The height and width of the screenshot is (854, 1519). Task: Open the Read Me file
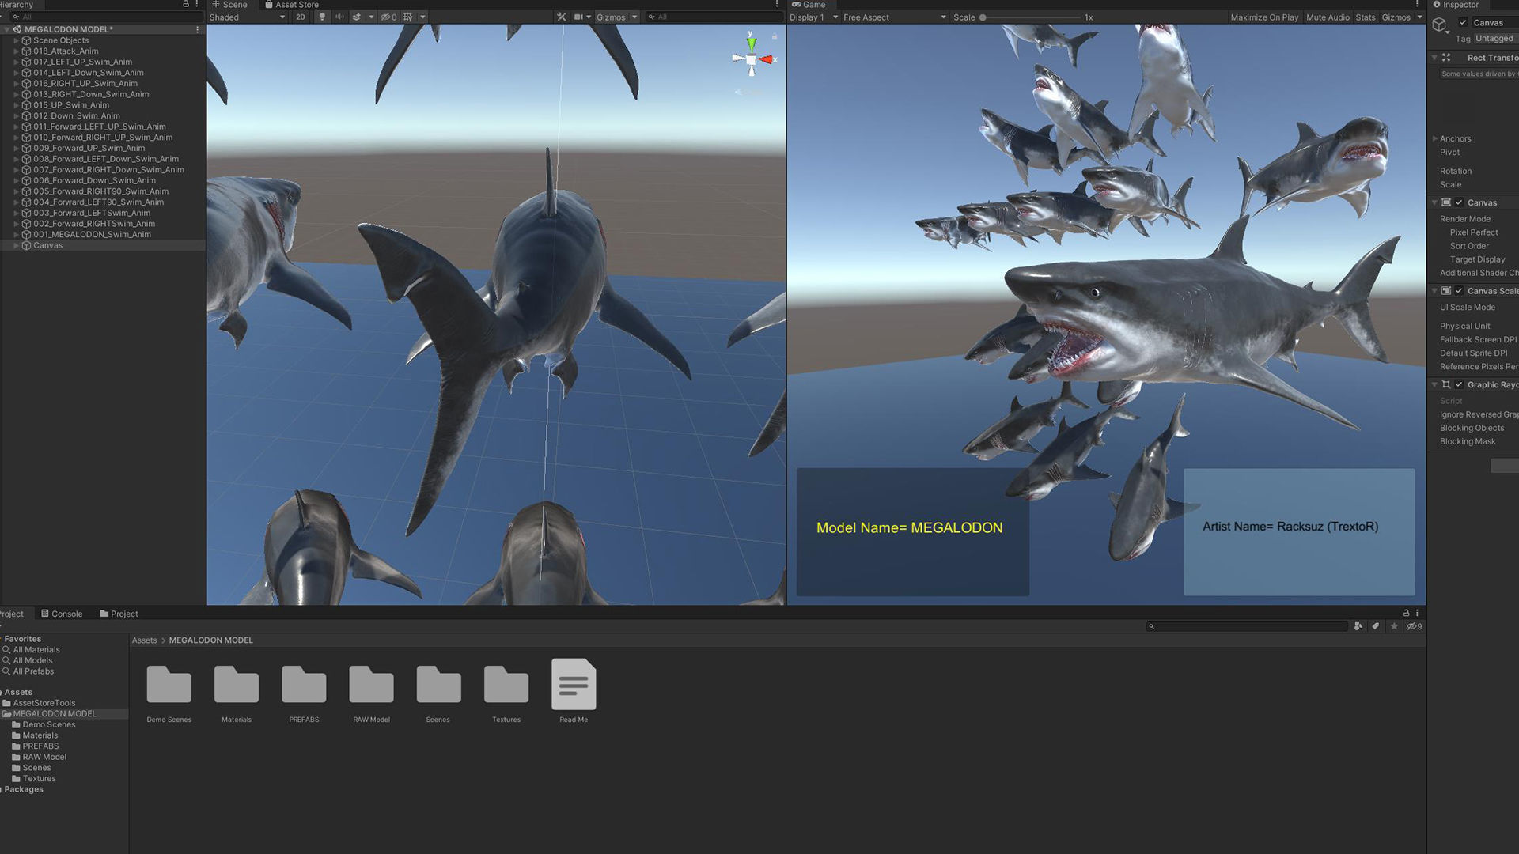(574, 685)
